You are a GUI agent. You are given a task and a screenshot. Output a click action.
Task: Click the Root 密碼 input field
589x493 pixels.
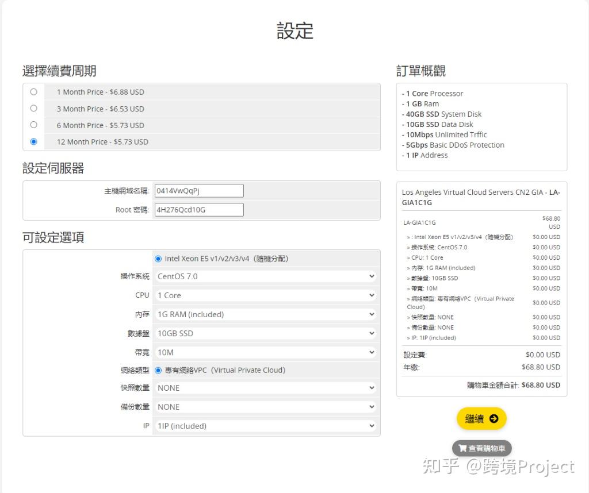(x=198, y=210)
